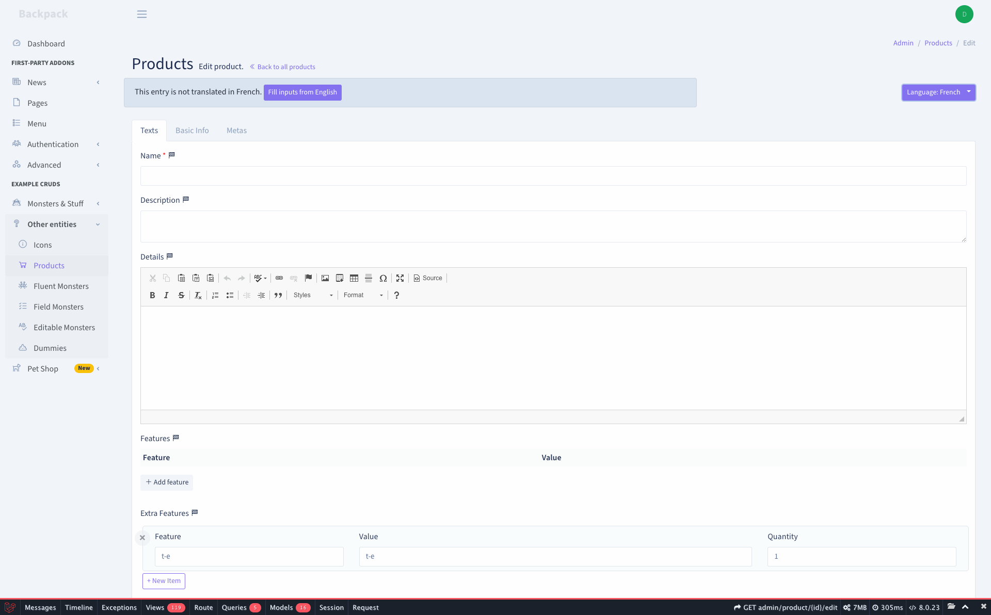This screenshot has height=615, width=991.
Task: Toggle italic formatting in the editor
Action: coord(166,295)
